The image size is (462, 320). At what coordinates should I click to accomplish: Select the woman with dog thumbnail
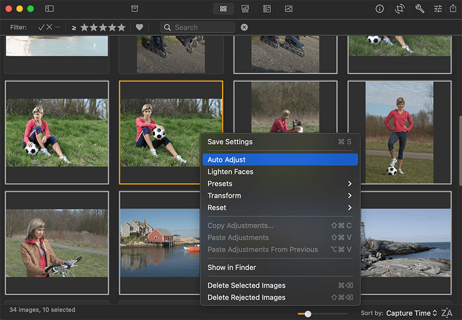click(285, 107)
